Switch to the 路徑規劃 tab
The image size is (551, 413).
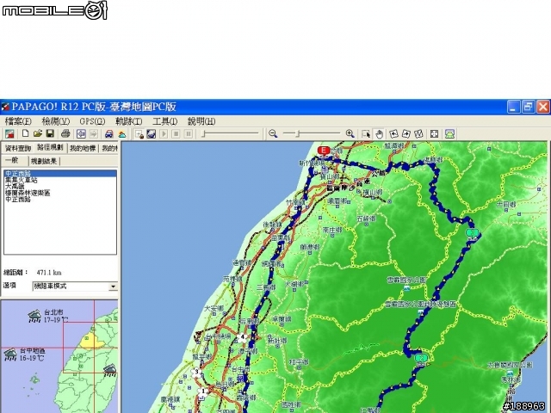tap(50, 147)
